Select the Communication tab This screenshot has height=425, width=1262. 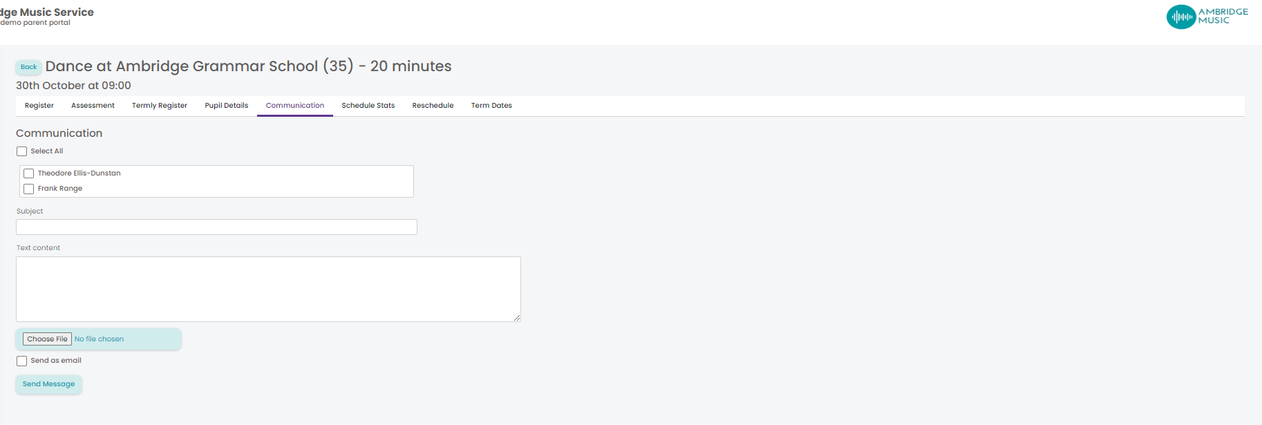[295, 106]
